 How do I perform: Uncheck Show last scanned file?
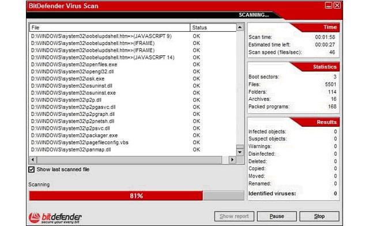pos(31,169)
